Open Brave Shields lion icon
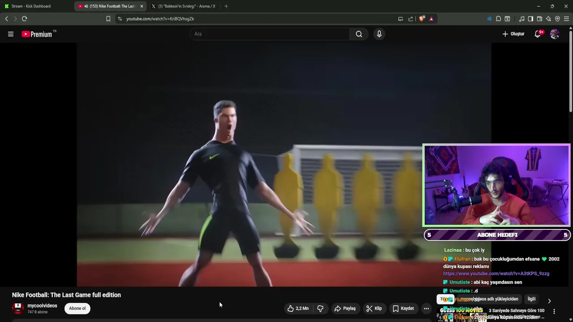573x322 pixels. click(422, 19)
